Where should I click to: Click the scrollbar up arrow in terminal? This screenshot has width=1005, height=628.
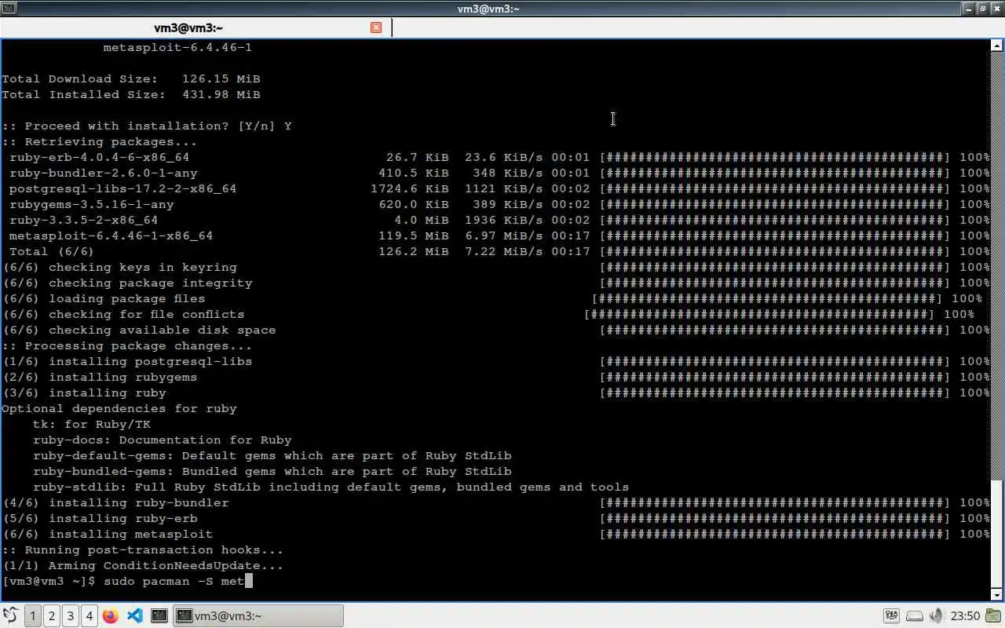[998, 46]
